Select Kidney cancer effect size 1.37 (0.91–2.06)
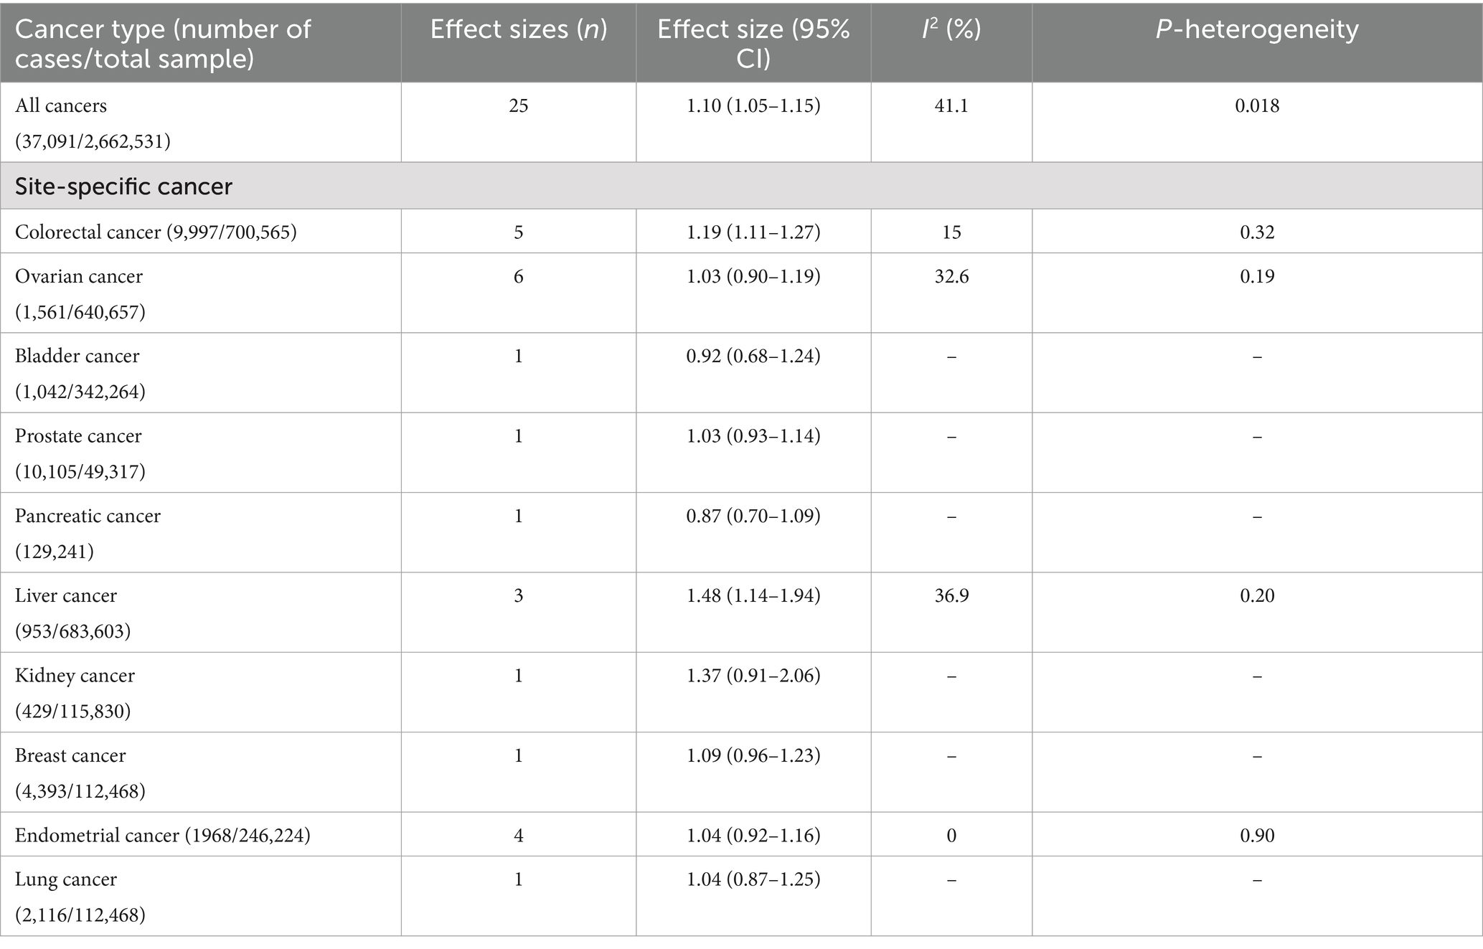This screenshot has height=949, width=1483. 753,676
